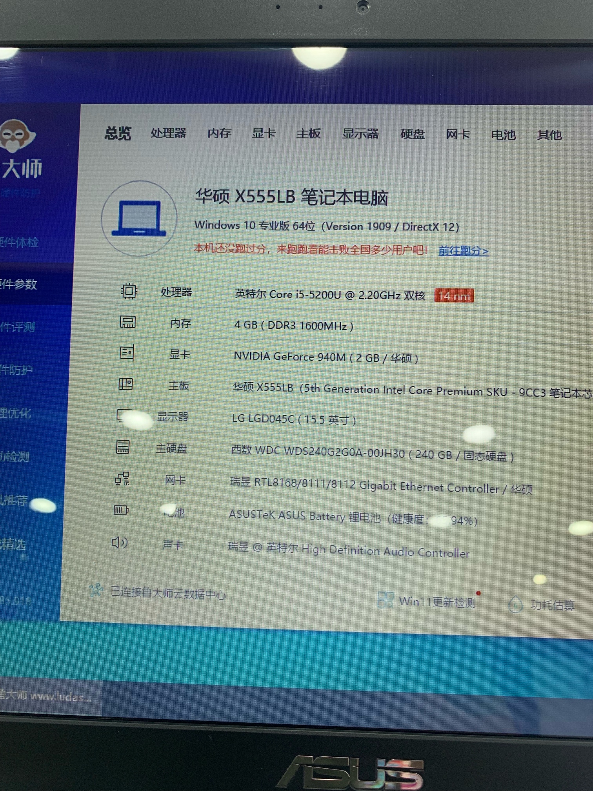Click the 功耗估算 droplet icon
This screenshot has width=593, height=791.
click(516, 604)
